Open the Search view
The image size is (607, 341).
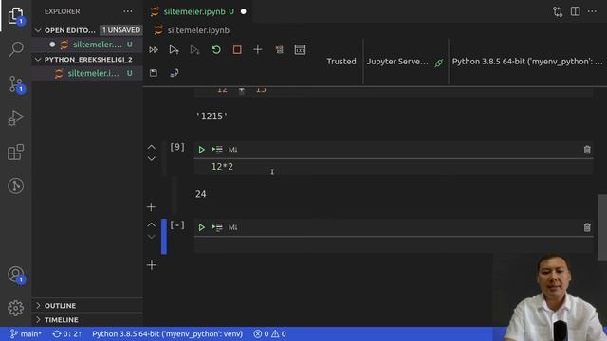click(15, 49)
